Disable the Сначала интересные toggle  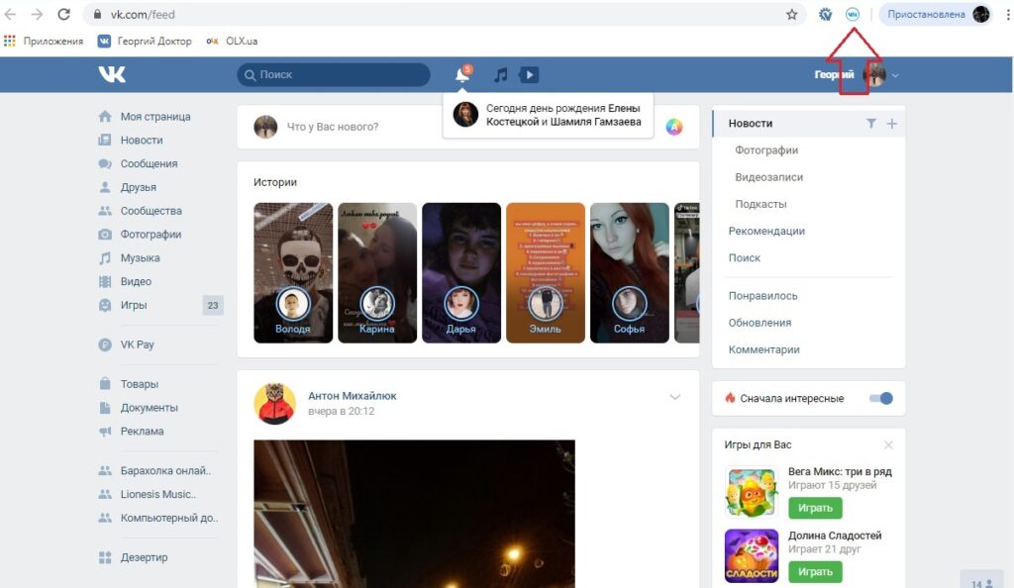pyautogui.click(x=881, y=397)
